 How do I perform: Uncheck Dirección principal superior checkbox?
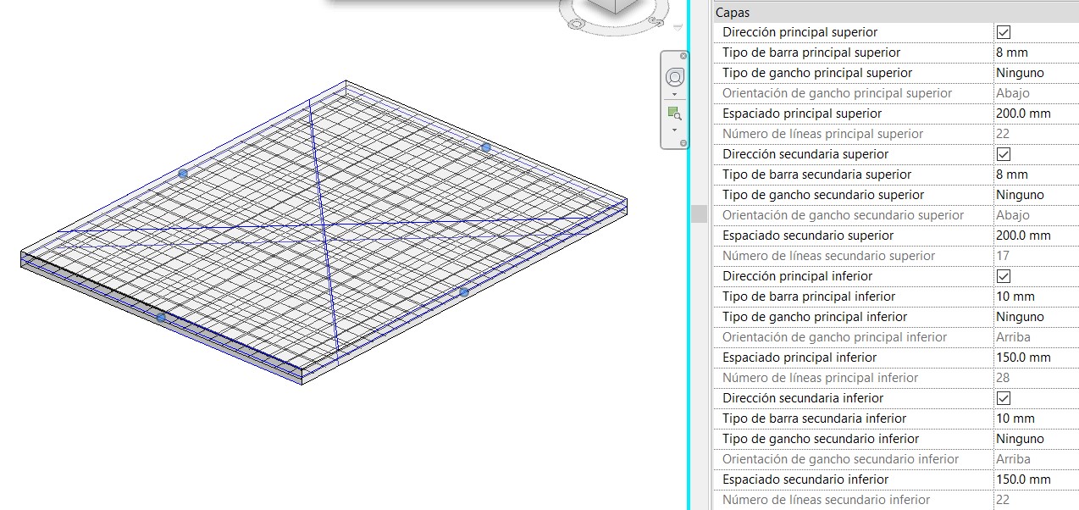1004,32
